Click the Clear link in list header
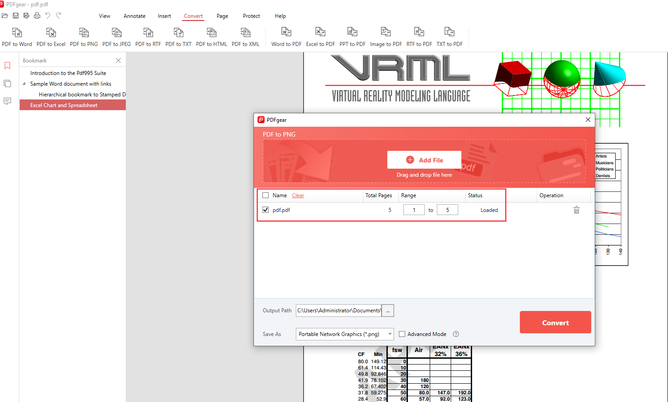Image resolution: width=668 pixels, height=402 pixels. pos(298,195)
